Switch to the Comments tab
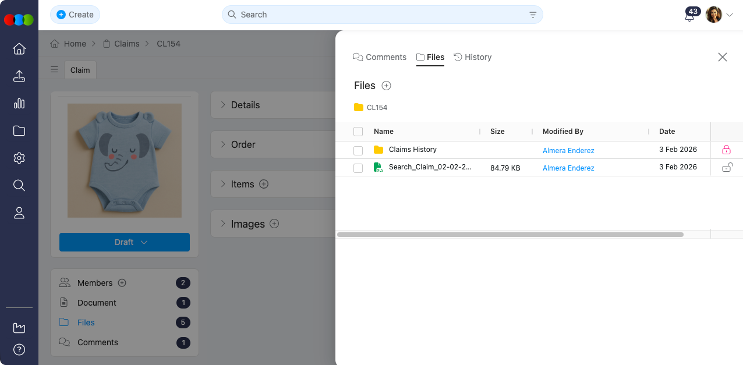This screenshot has width=743, height=365. (x=380, y=57)
